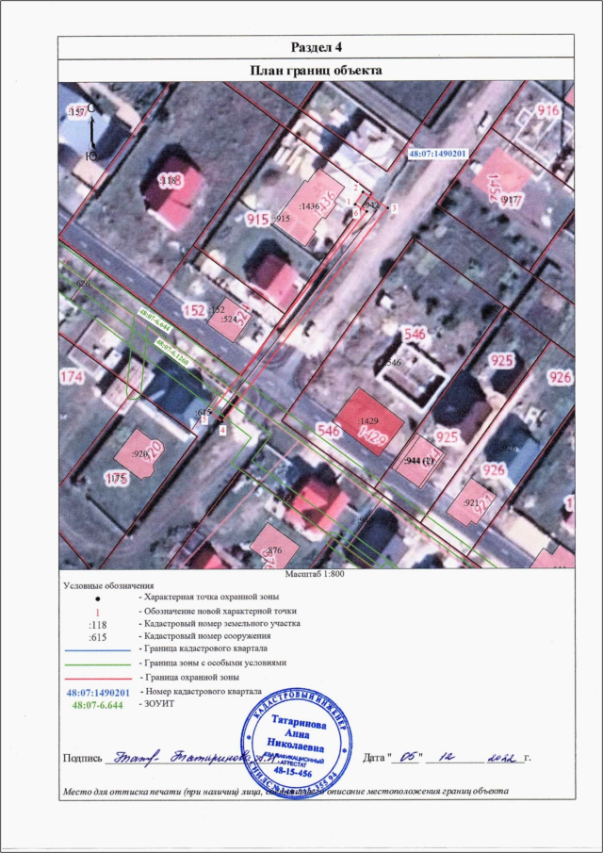Click the "Масштаб 1:800" scale text
This screenshot has width=603, height=853.
(316, 573)
